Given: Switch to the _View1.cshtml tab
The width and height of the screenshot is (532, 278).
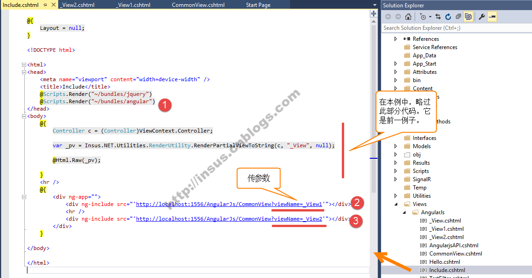Looking at the screenshot, I should click(133, 5).
